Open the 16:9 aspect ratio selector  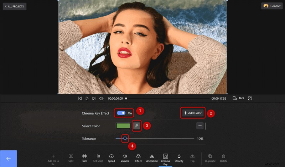point(238,98)
